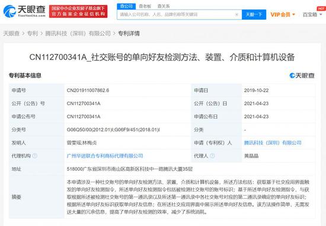Click 公开（公告）日 value 2021-04-23

tap(256, 103)
